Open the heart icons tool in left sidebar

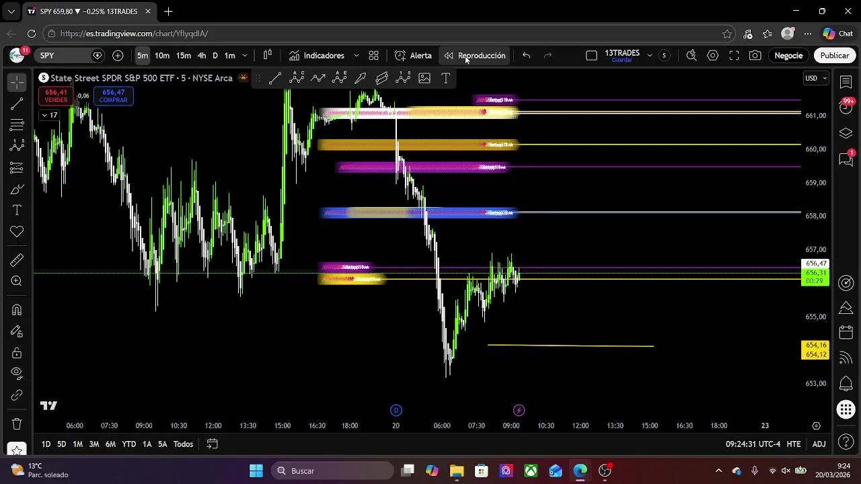coord(17,232)
